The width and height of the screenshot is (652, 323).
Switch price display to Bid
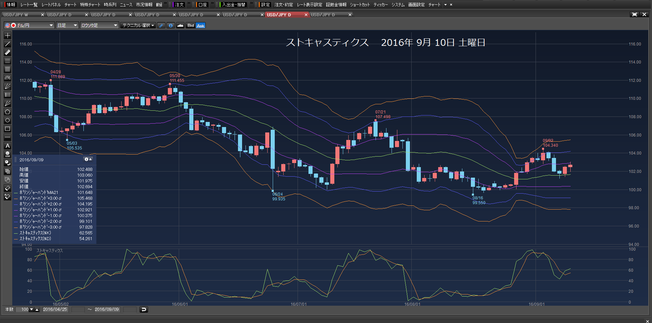191,25
